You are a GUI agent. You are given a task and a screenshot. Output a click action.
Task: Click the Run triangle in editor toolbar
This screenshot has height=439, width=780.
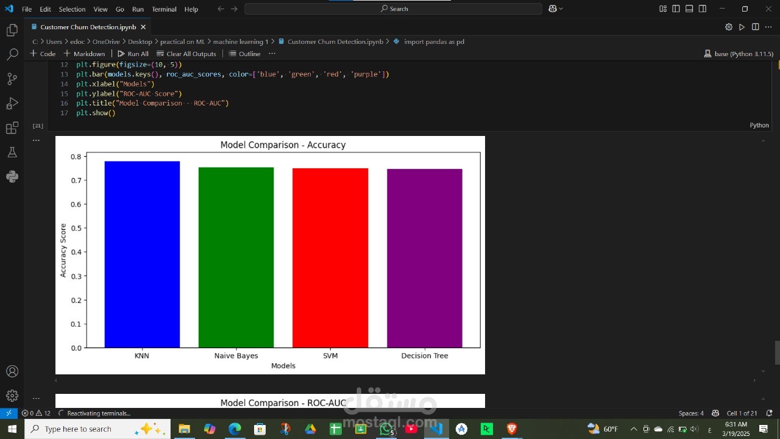click(742, 27)
